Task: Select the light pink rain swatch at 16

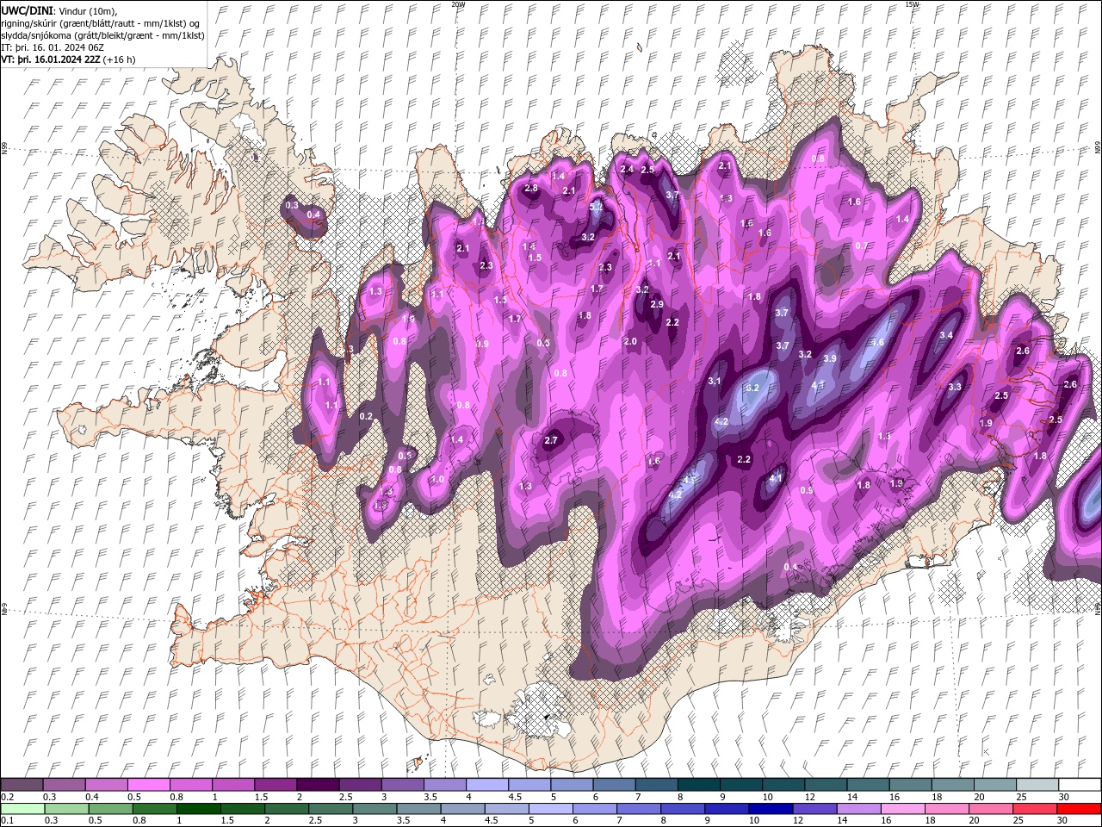Action: 903,809
